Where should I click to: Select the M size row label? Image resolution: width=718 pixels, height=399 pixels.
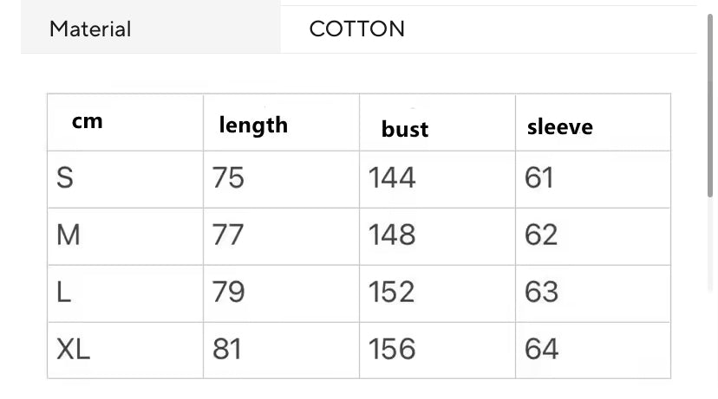tap(69, 235)
